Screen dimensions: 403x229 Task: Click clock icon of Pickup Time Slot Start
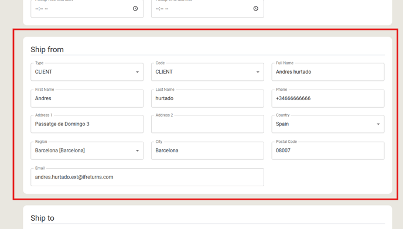135,8
